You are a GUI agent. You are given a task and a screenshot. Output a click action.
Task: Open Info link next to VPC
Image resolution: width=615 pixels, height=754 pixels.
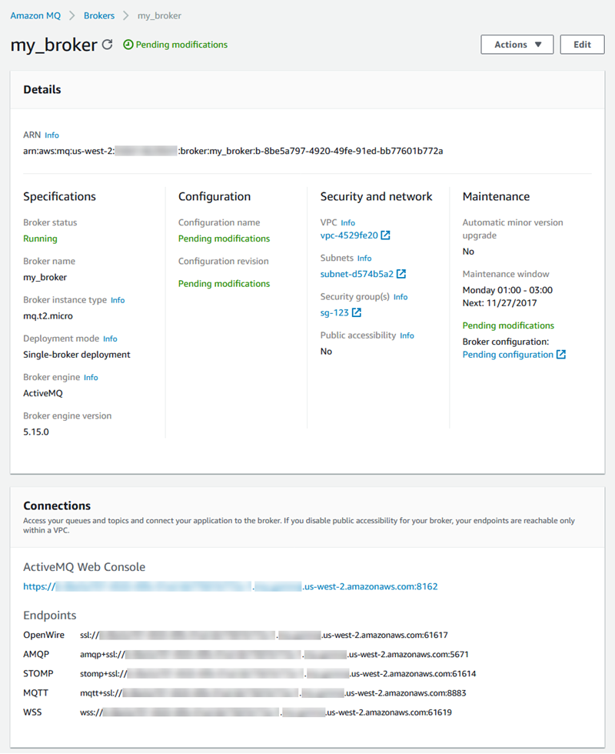(348, 223)
